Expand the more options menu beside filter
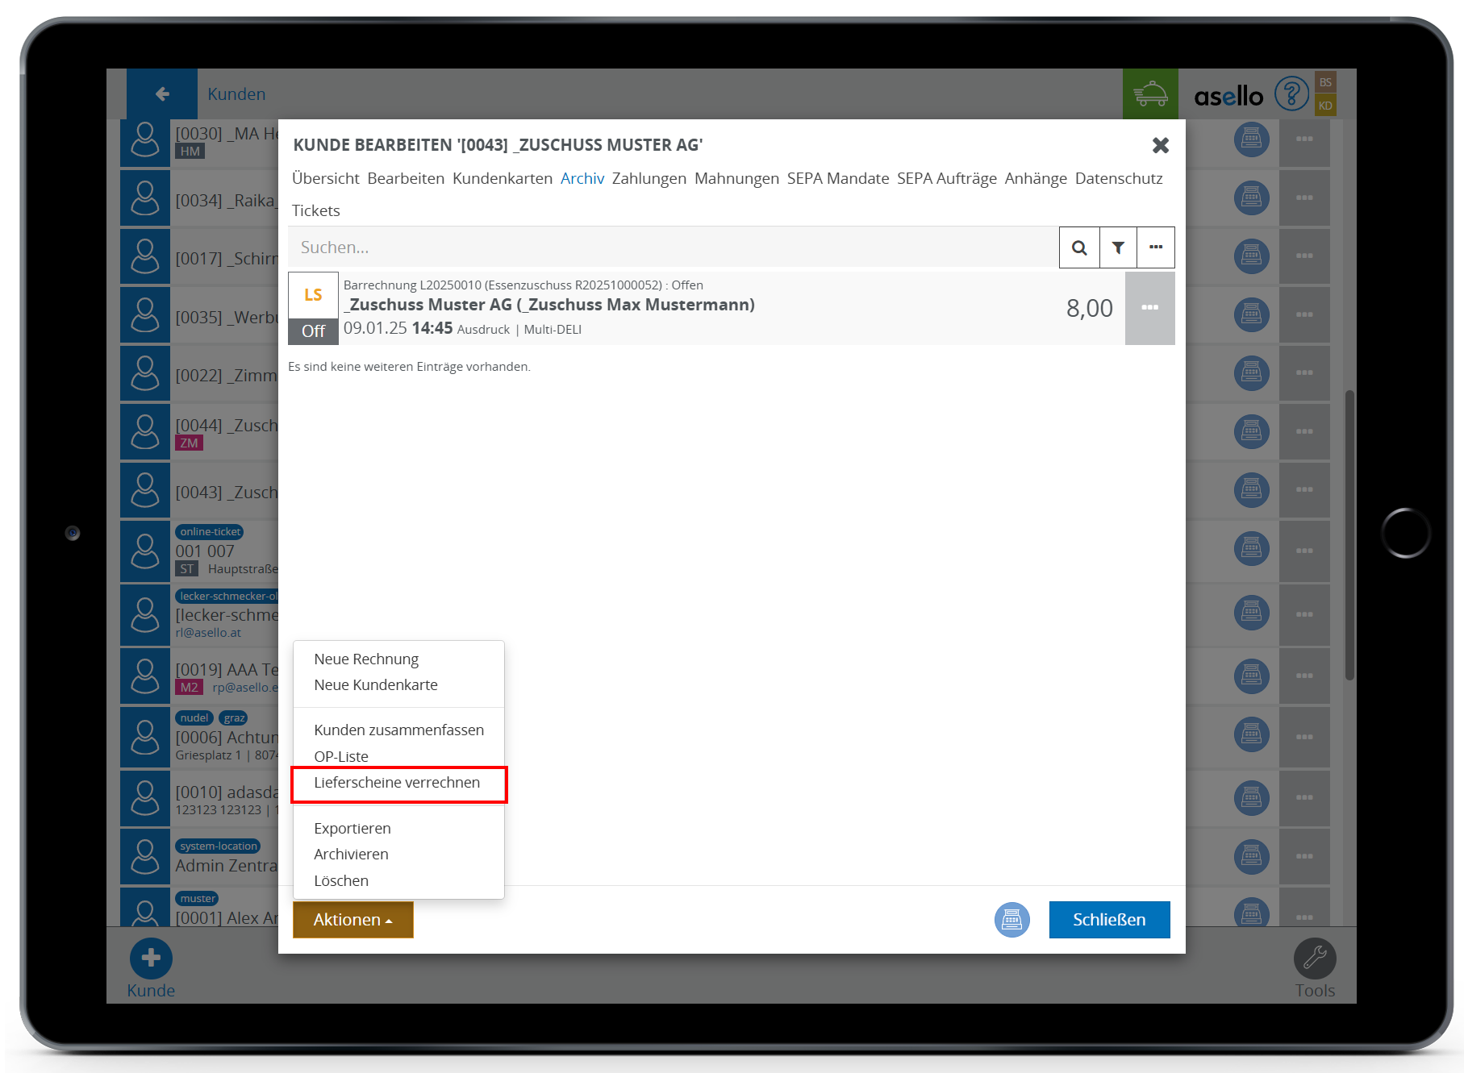The image size is (1464, 1073). [x=1156, y=247]
